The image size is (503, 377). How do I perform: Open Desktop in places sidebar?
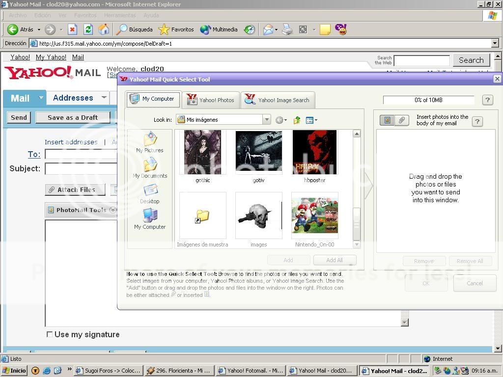tap(150, 193)
